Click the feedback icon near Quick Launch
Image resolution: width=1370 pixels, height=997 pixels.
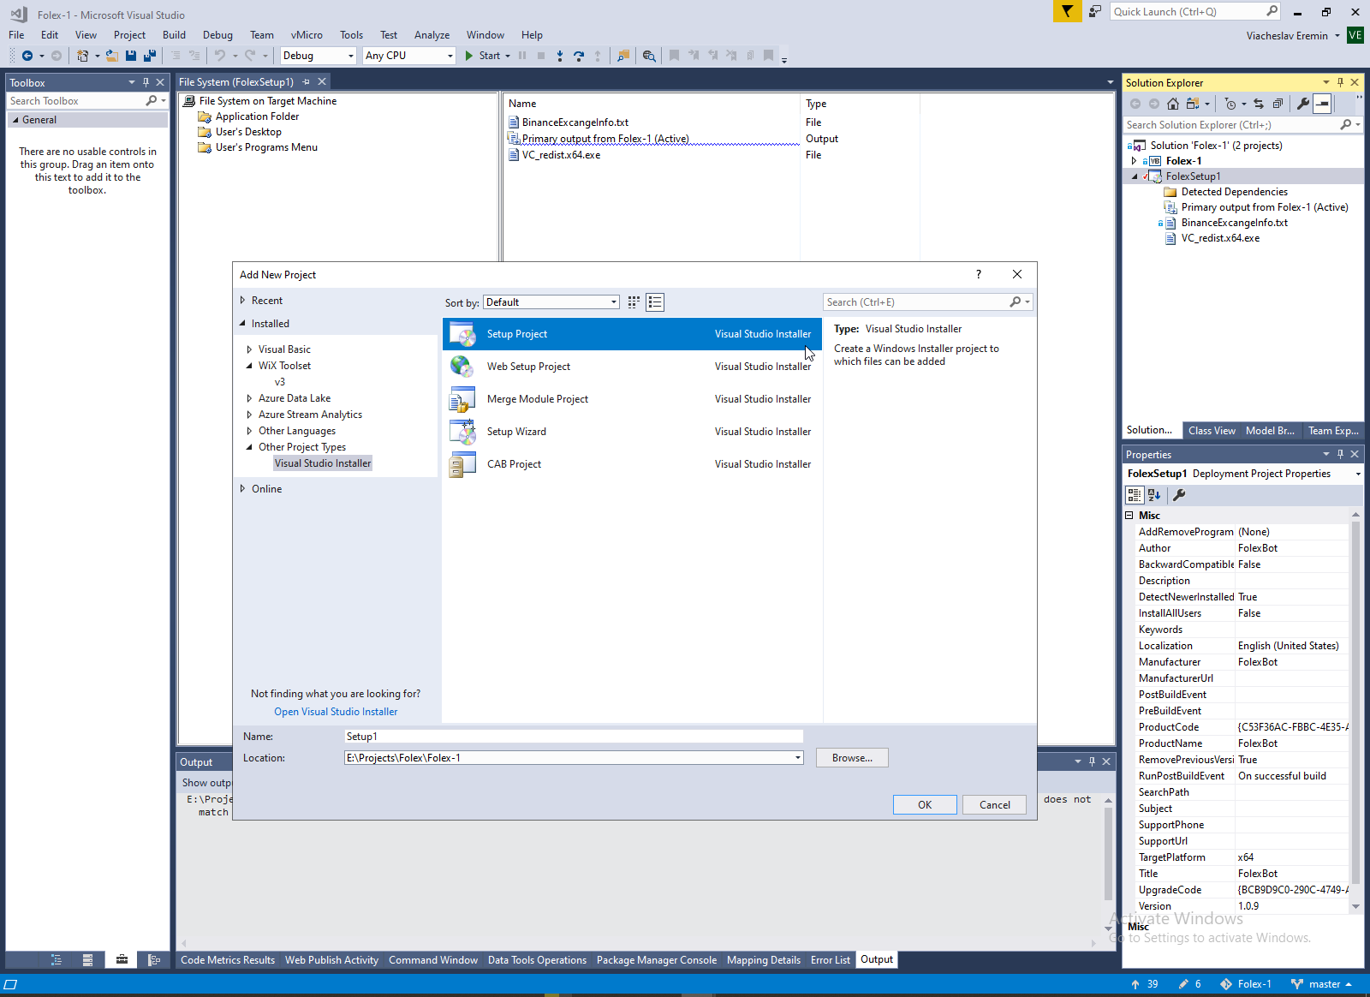tap(1095, 11)
